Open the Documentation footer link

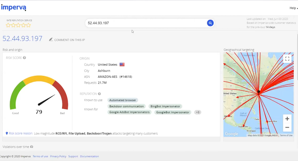pyautogui.click(x=90, y=157)
